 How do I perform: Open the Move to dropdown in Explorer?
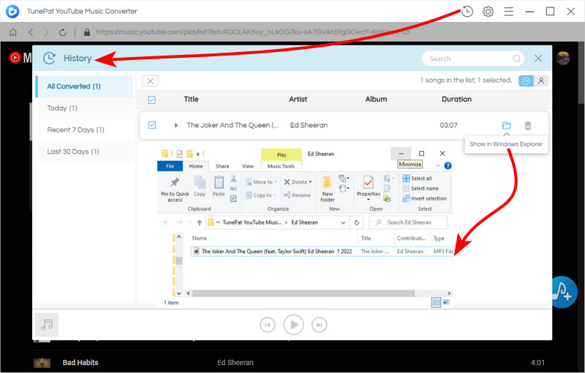261,182
